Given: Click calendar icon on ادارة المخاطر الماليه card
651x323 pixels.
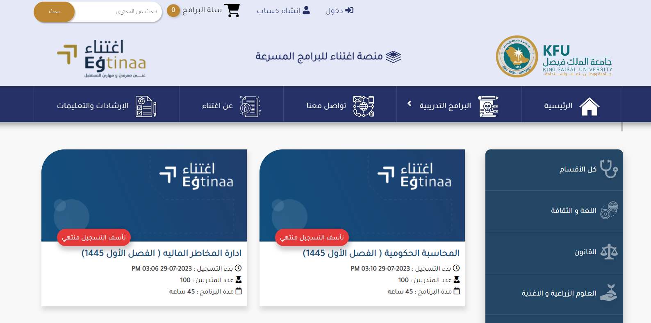Looking at the screenshot, I should point(239,291).
